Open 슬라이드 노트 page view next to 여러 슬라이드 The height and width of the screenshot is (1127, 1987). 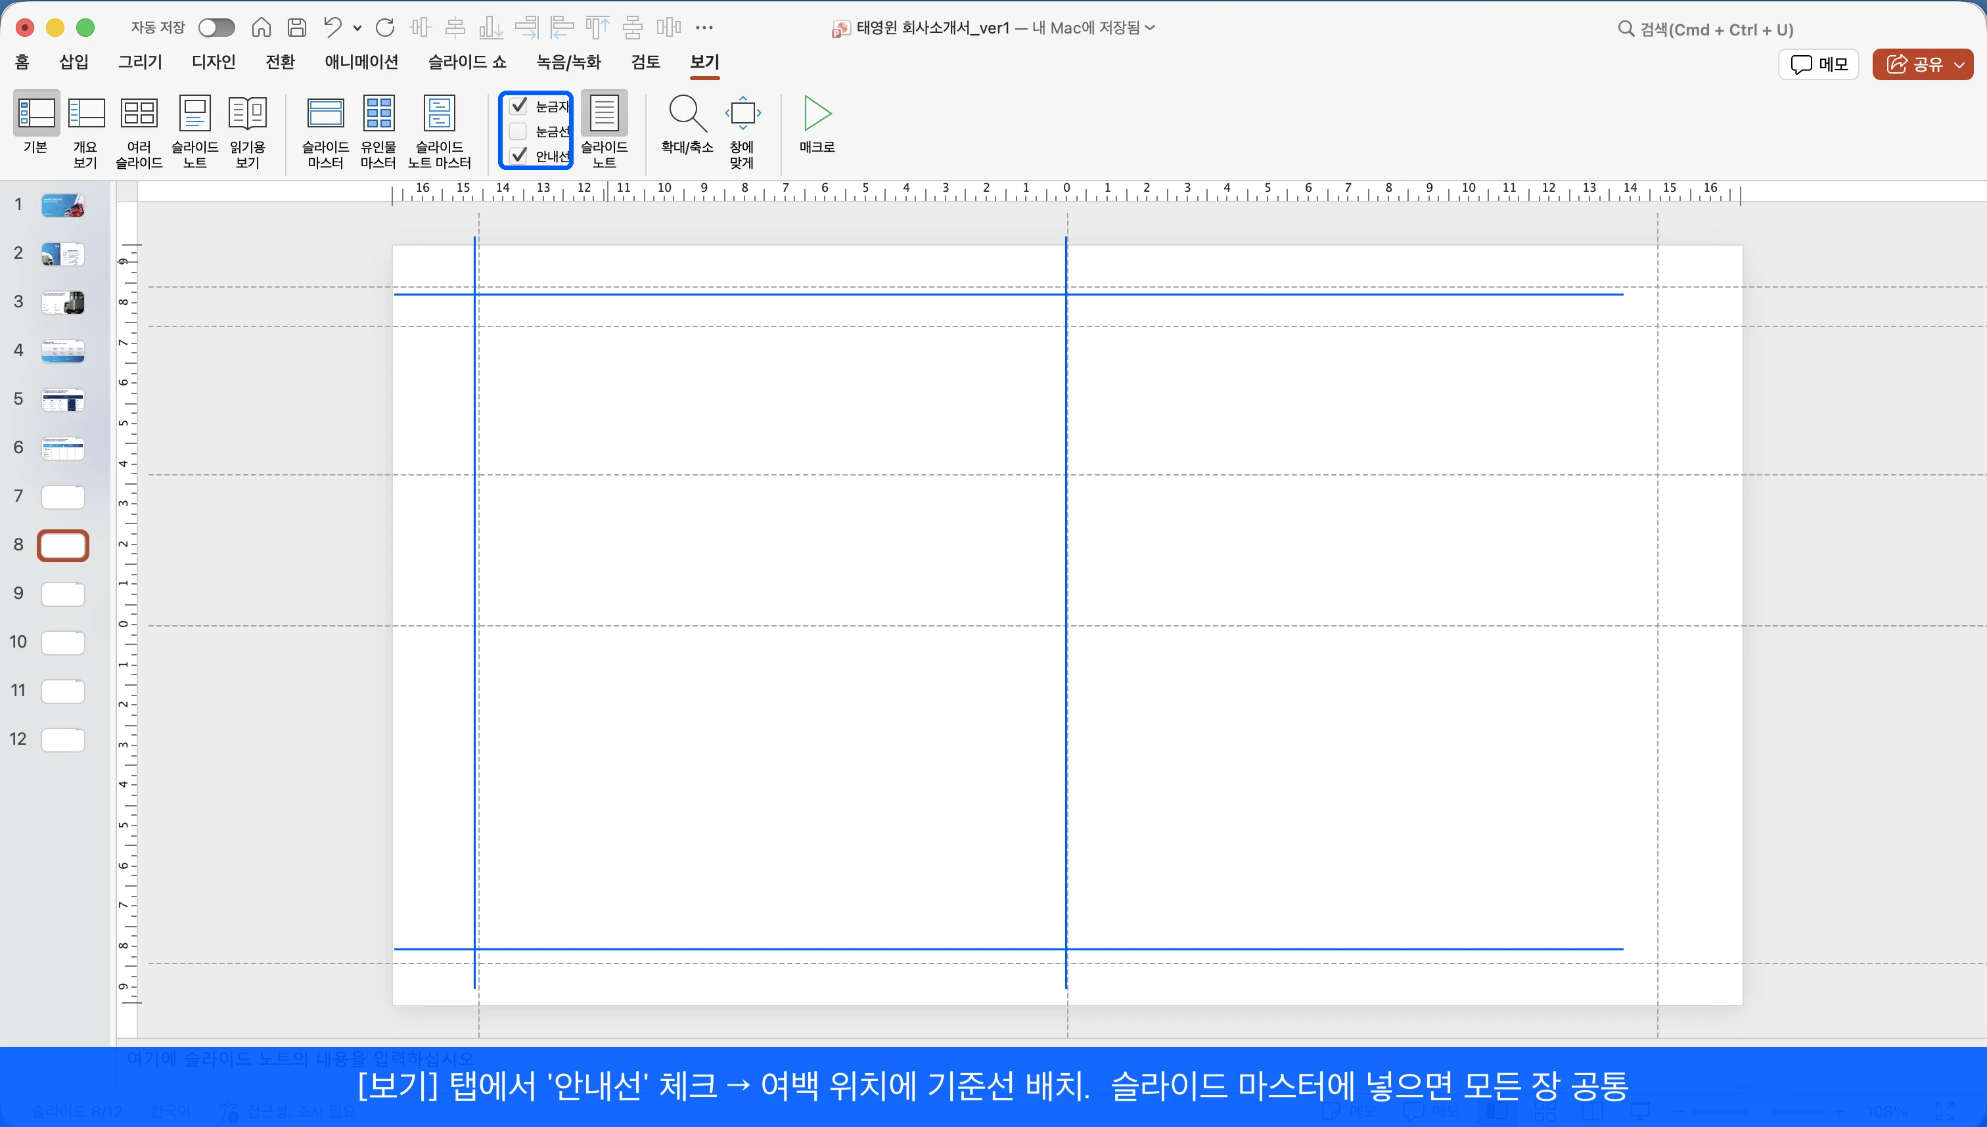click(194, 133)
